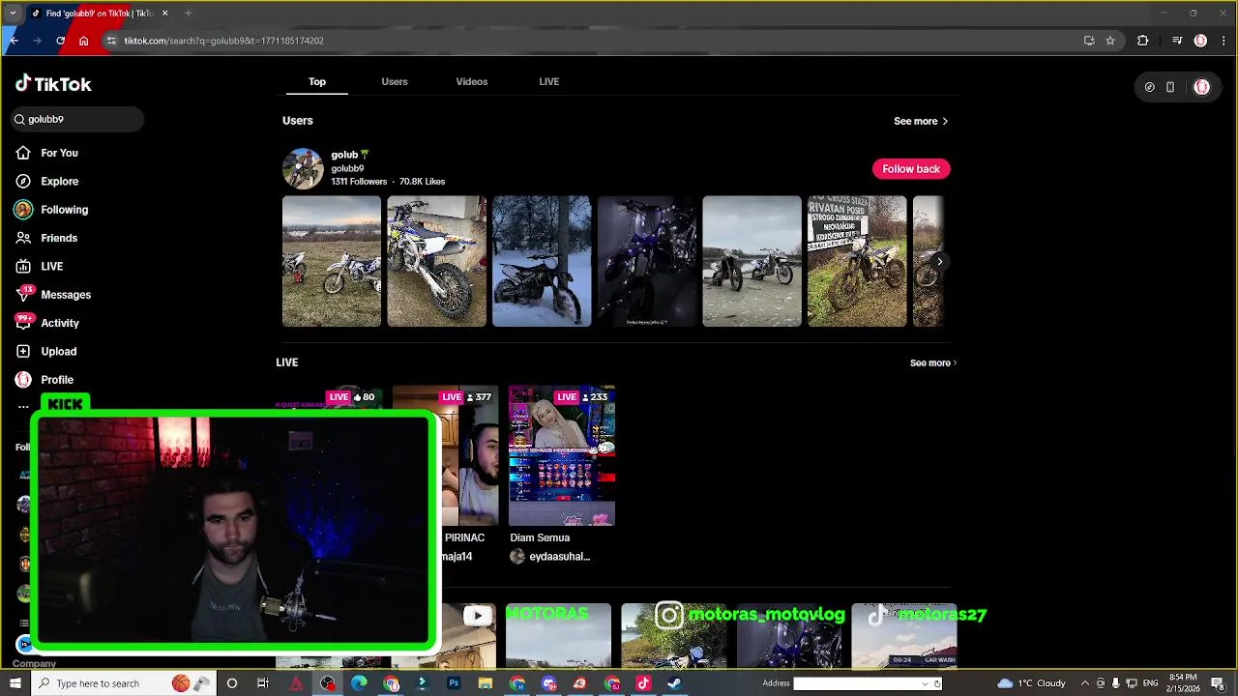Open the taskbar Address dropdown arrow
Image resolution: width=1238 pixels, height=696 pixels.
click(x=925, y=683)
